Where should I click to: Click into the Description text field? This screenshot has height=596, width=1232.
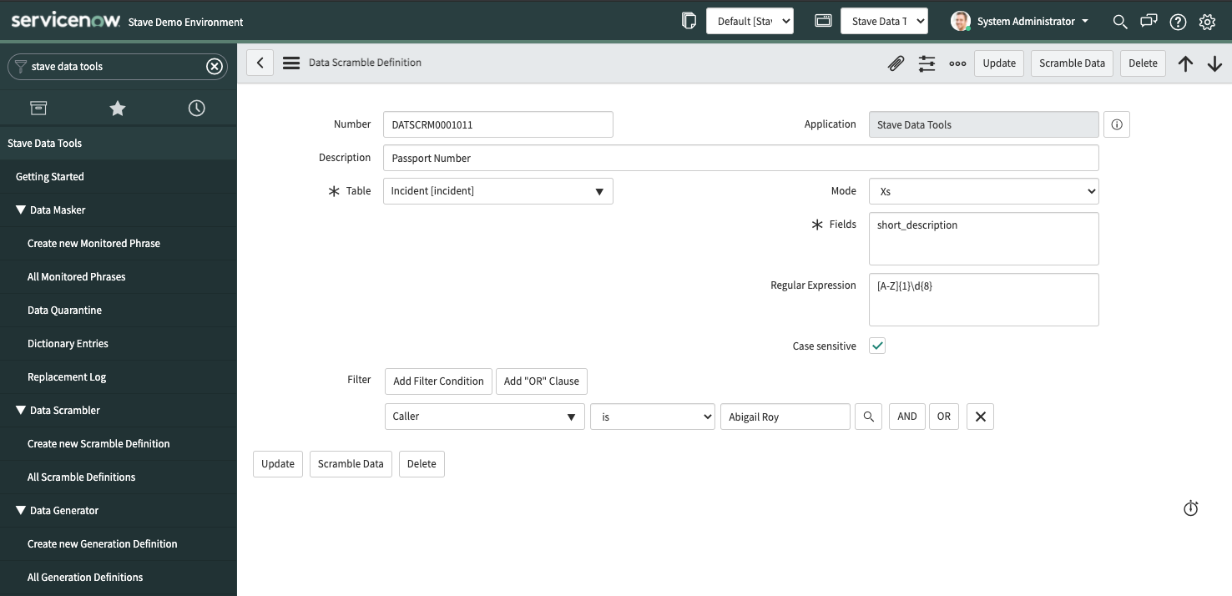740,158
